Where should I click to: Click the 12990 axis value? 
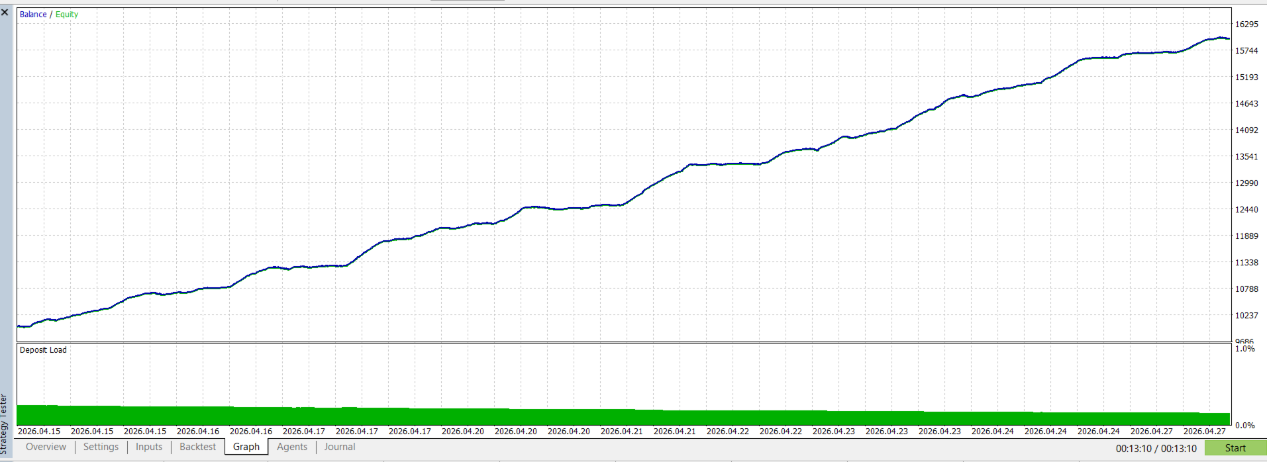tap(1246, 183)
